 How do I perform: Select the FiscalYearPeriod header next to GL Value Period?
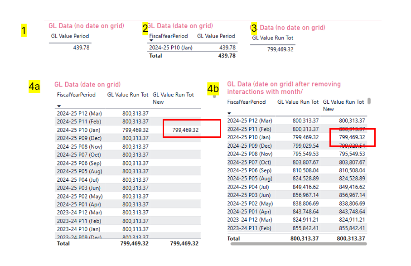coord(168,36)
